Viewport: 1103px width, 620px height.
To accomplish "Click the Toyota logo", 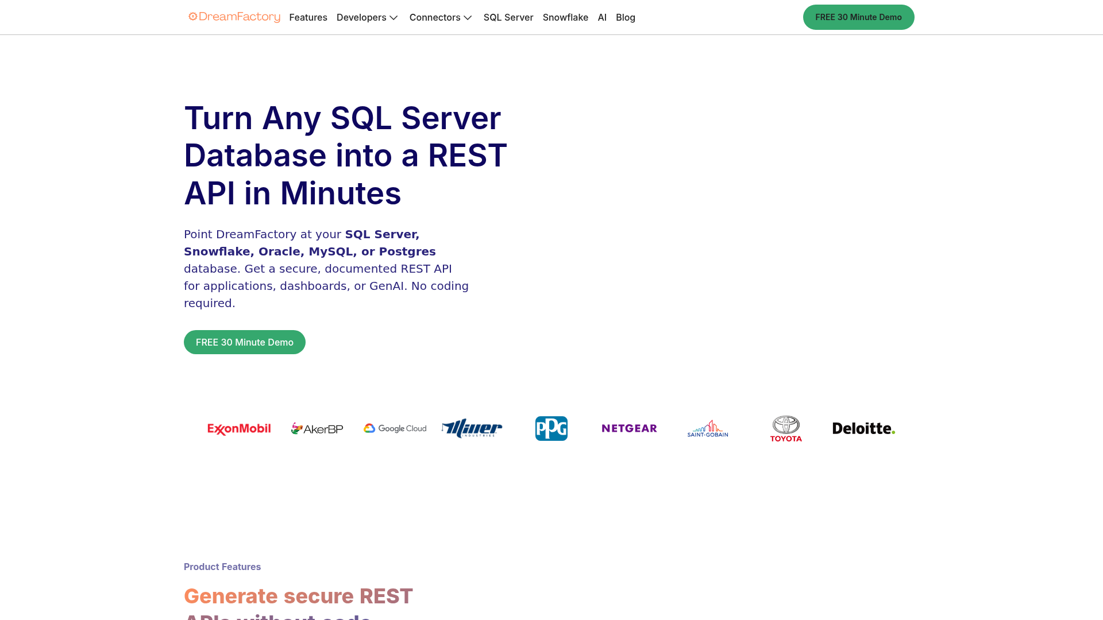I will click(786, 429).
